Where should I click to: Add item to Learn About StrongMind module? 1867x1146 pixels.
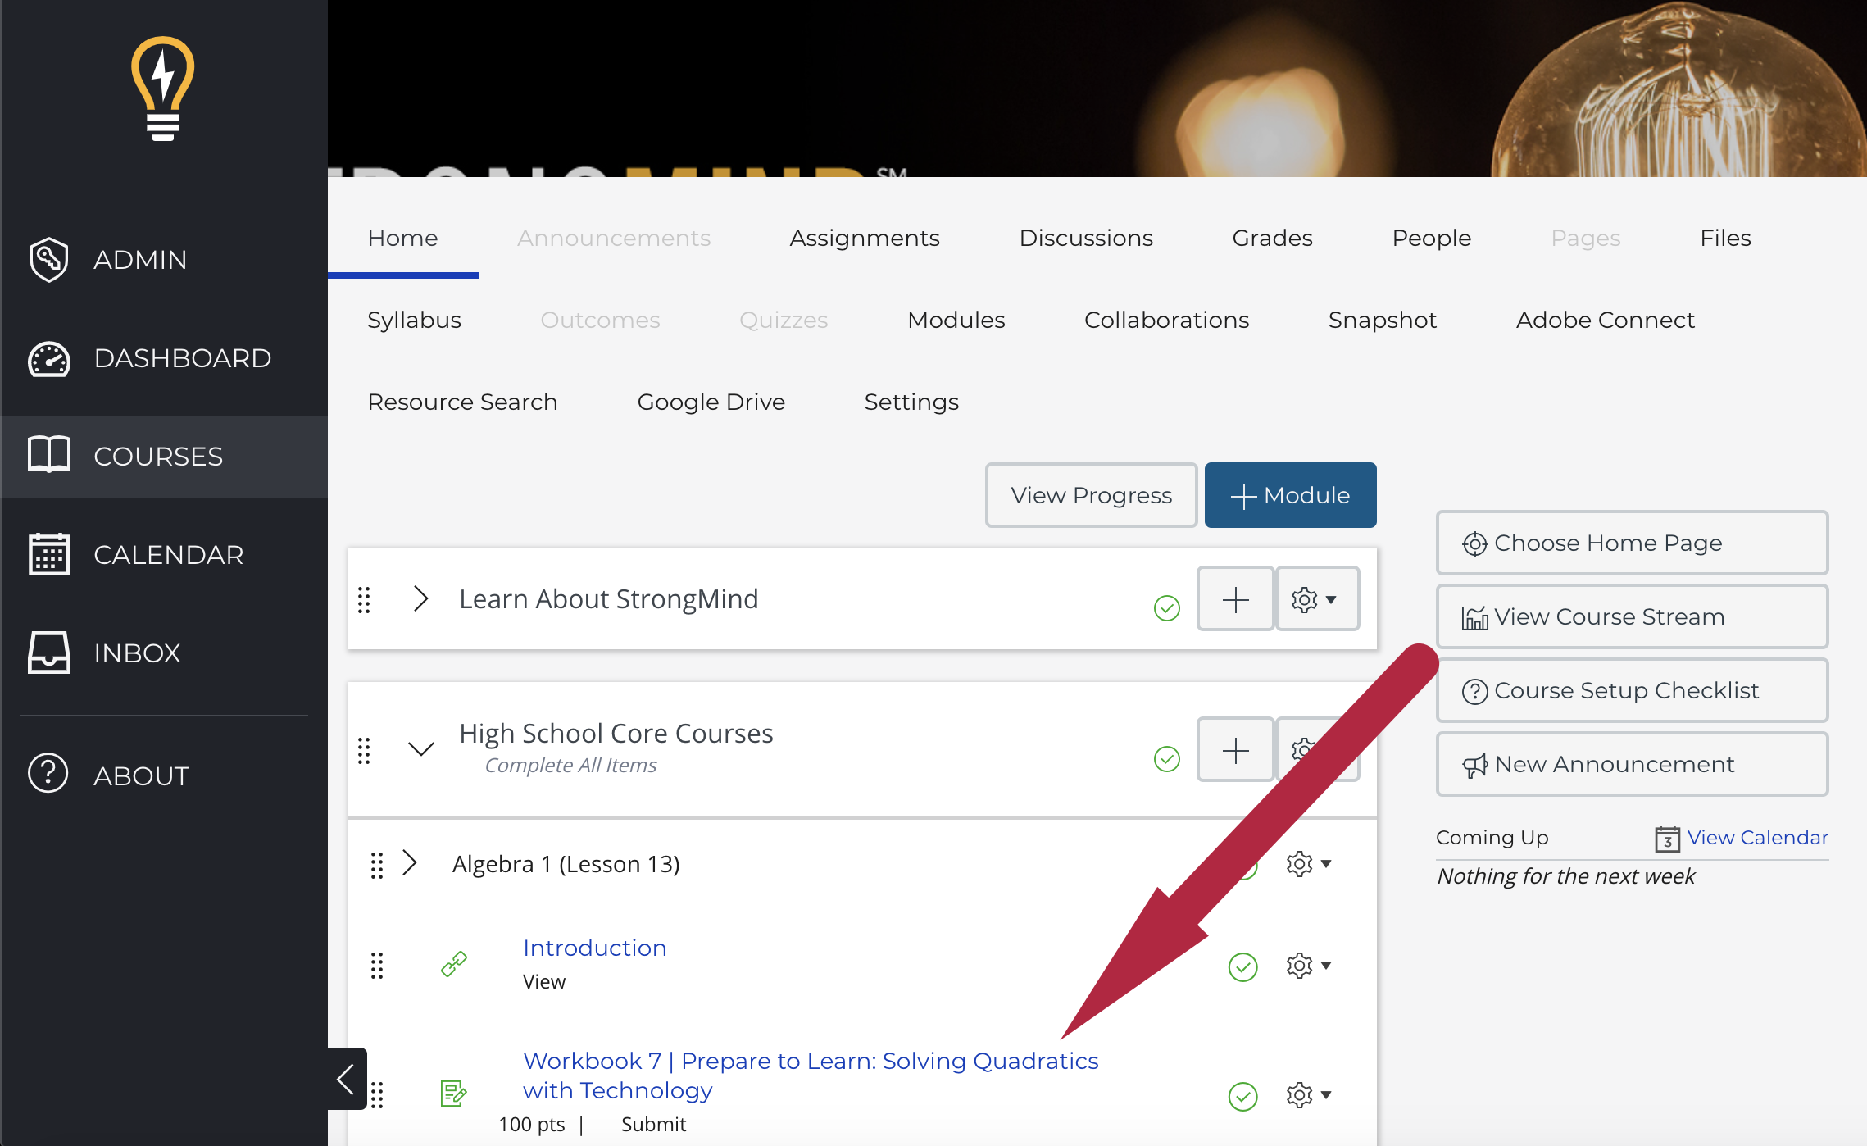tap(1235, 599)
